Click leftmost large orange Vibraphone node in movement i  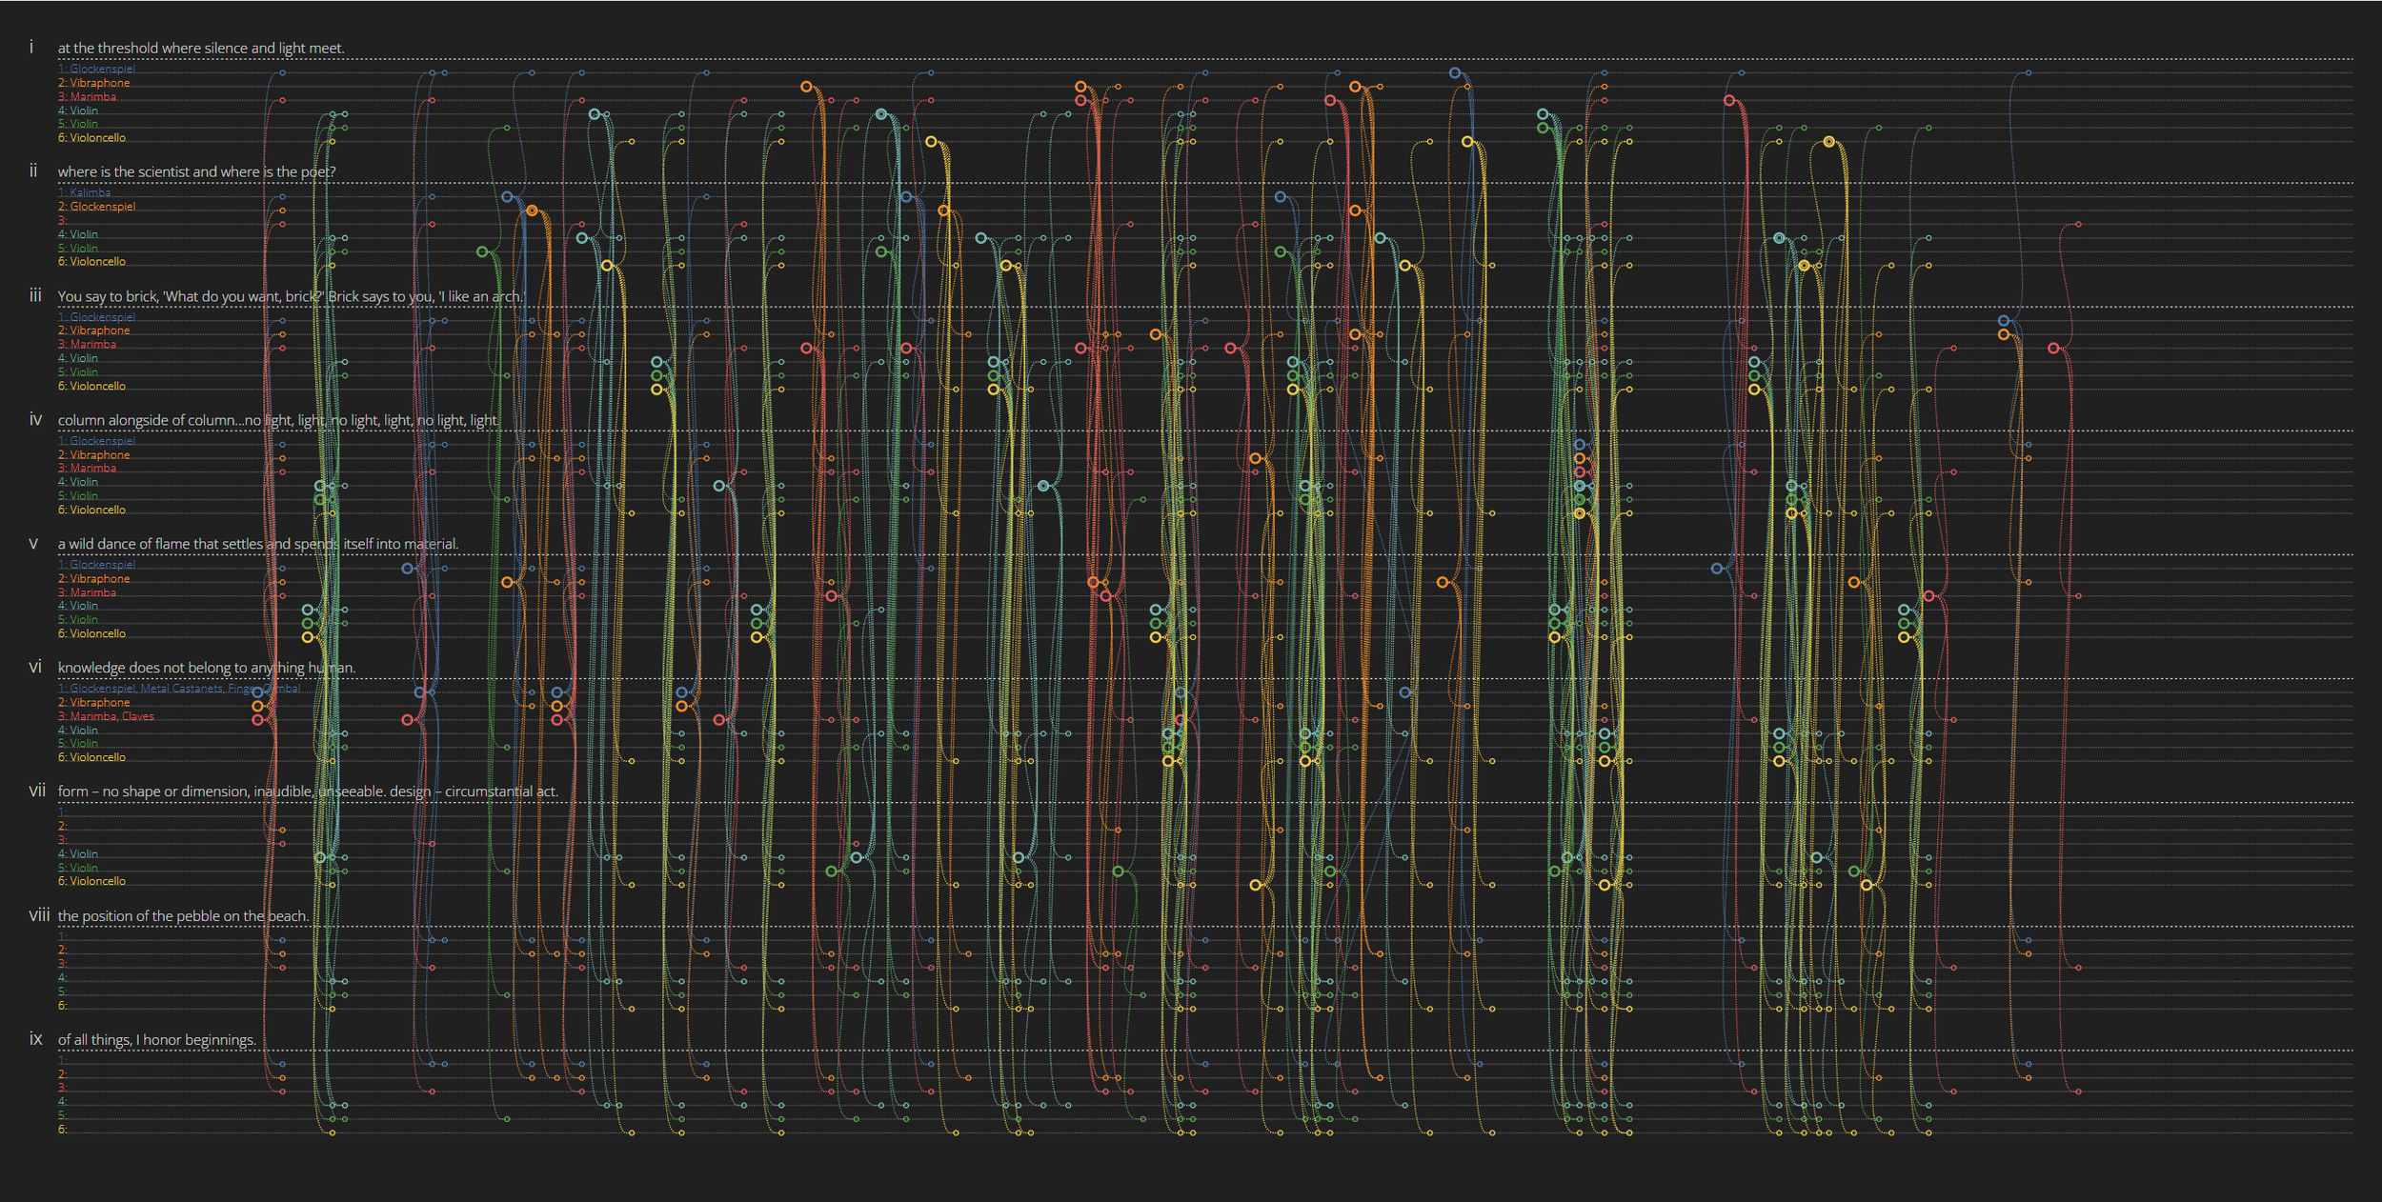coord(806,87)
